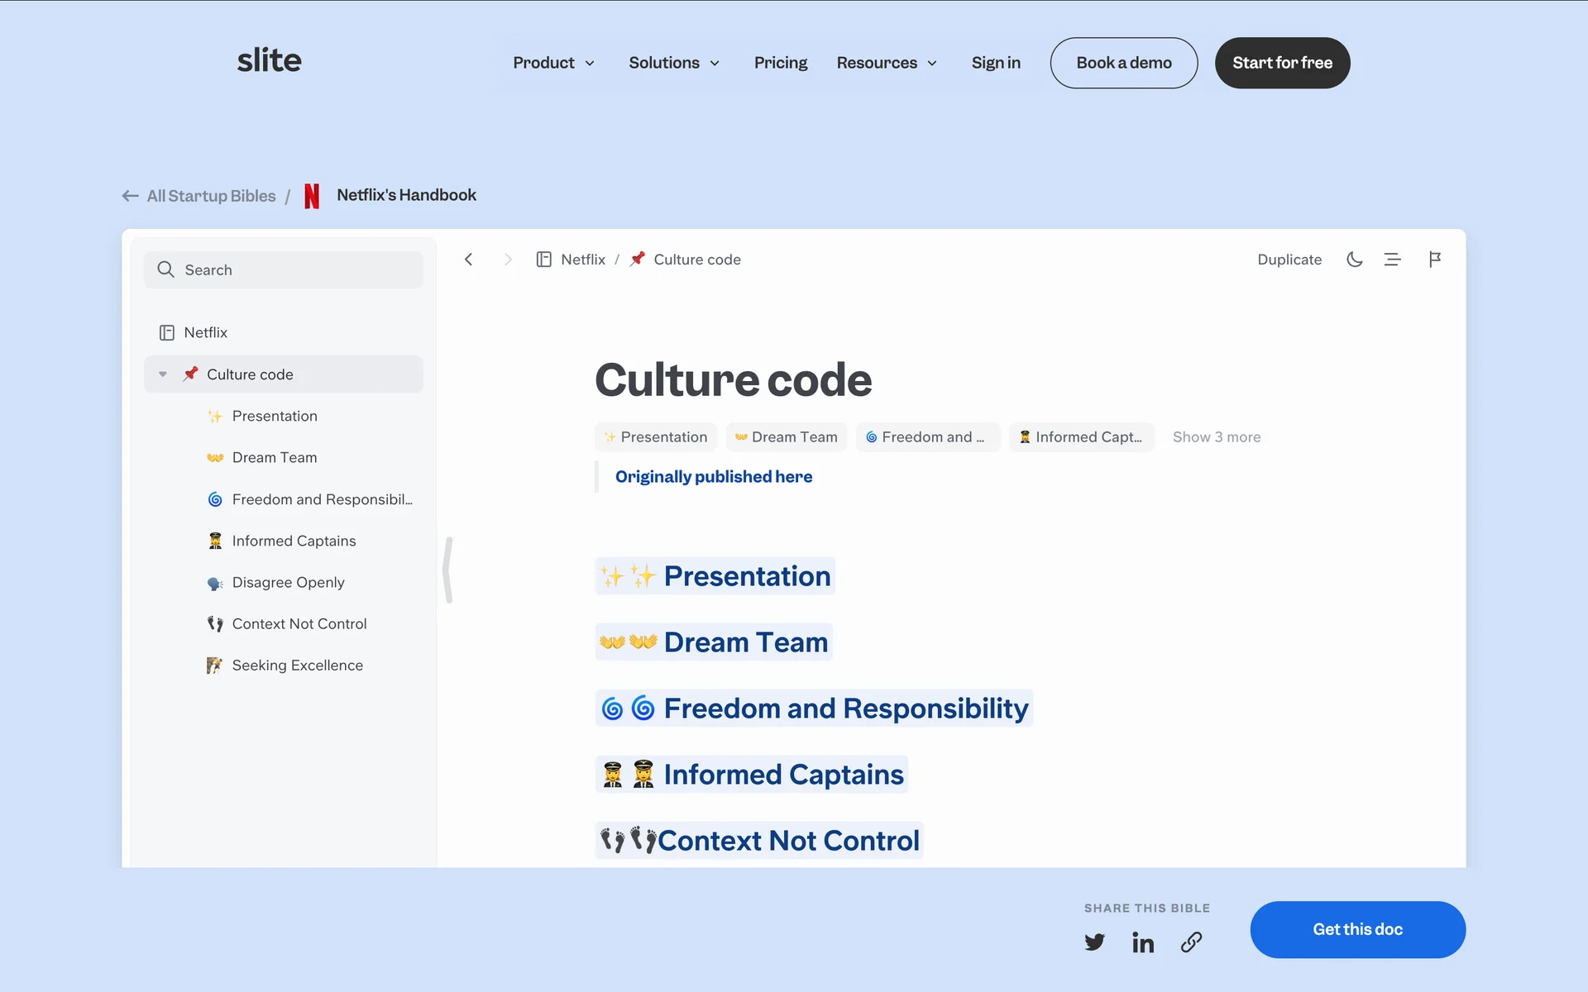1588x992 pixels.
Task: Click the flag icon in doc toolbar
Action: tap(1435, 260)
